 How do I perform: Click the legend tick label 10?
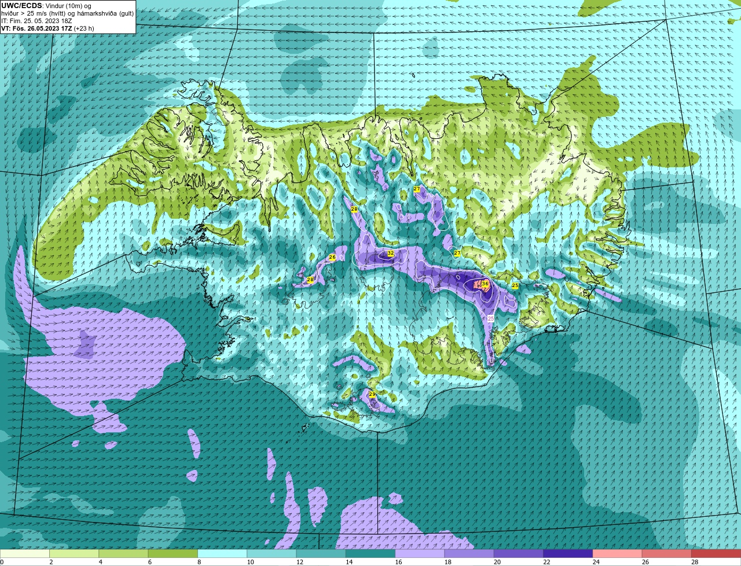coord(250,562)
